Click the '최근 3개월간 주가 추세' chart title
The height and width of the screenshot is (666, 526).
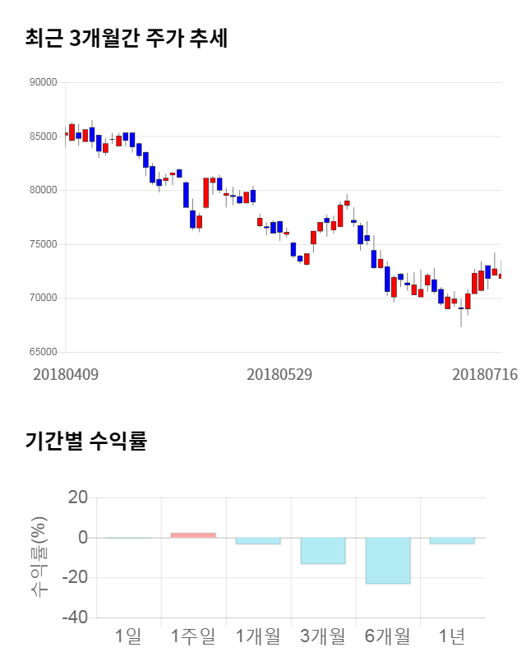coord(127,39)
